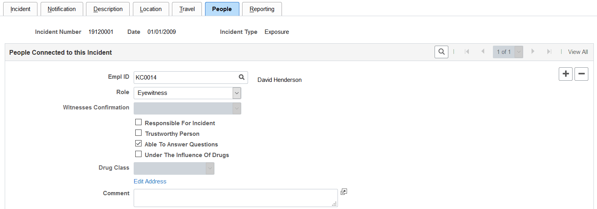
Task: Enable Trustworthy Person checkbox
Action: (138, 133)
